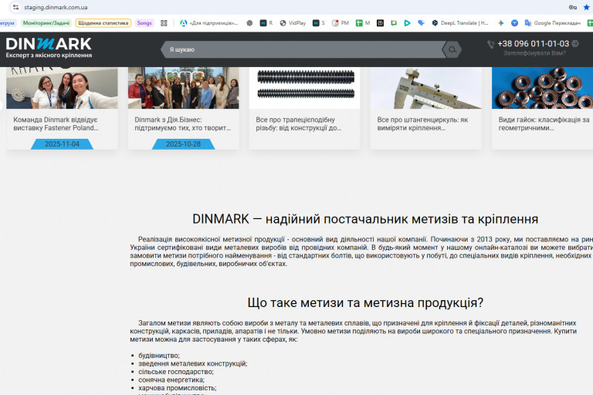The width and height of the screenshot is (593, 395).
Task: Open the blue heart-shaped bookmark icon
Action: point(421,23)
